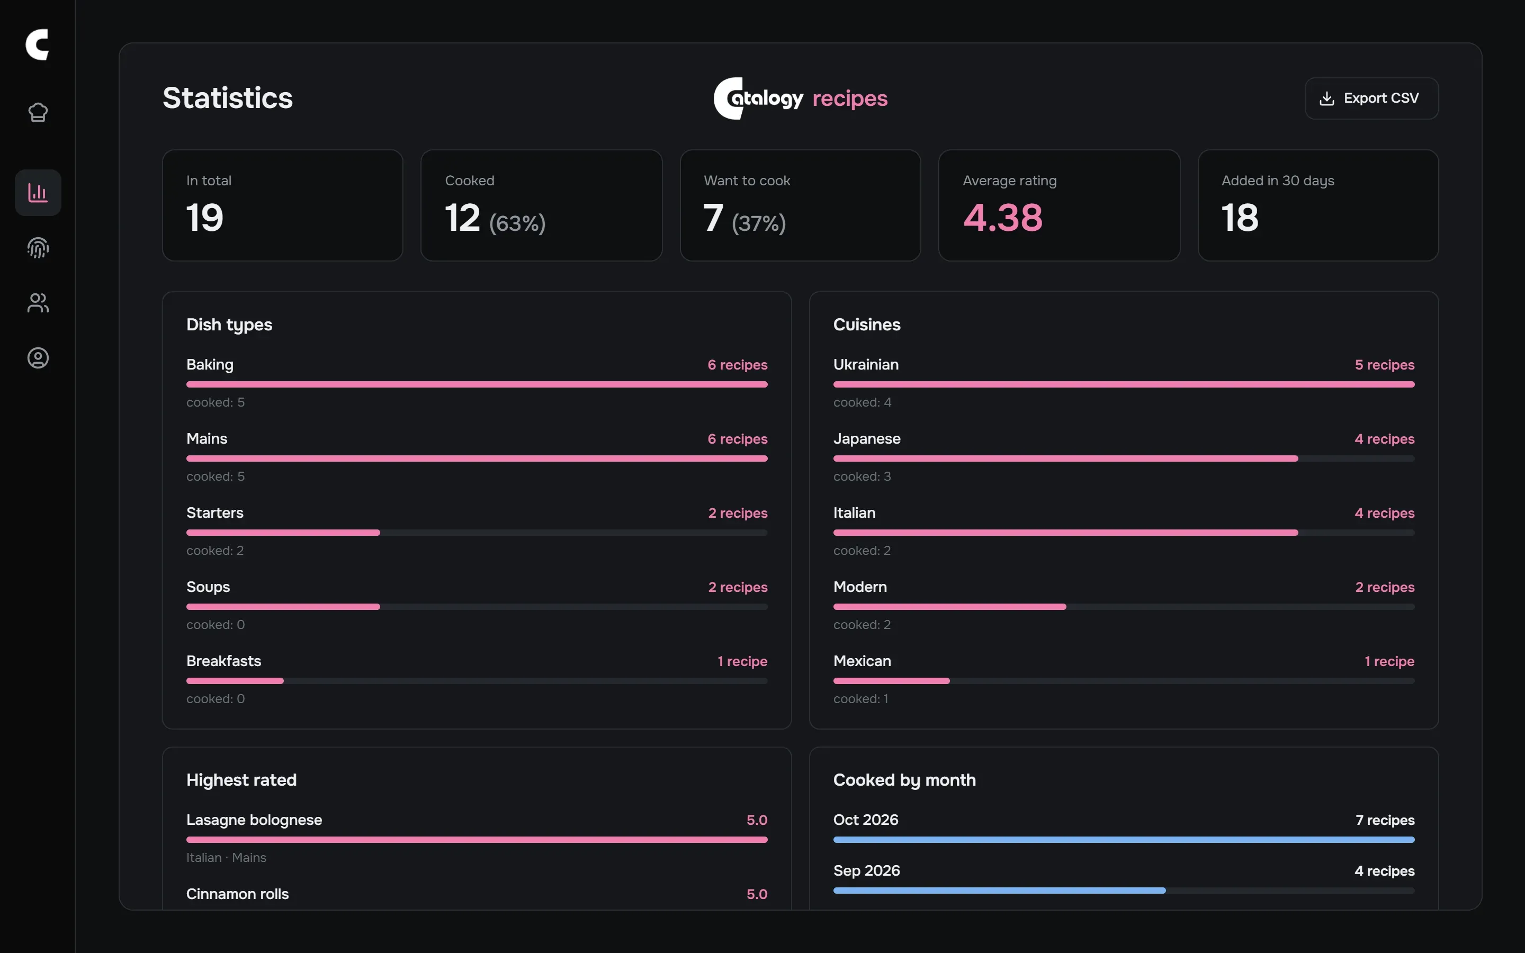Viewport: 1525px width, 953px height.
Task: Click the 5 recipes count for Ukrainian
Action: click(1385, 365)
